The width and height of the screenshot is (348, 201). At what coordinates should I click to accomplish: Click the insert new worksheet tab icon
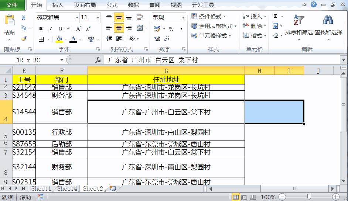[110, 188]
